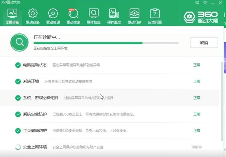
Task: Select the 系统、游戏必备组件 row title
Action: click(41, 98)
